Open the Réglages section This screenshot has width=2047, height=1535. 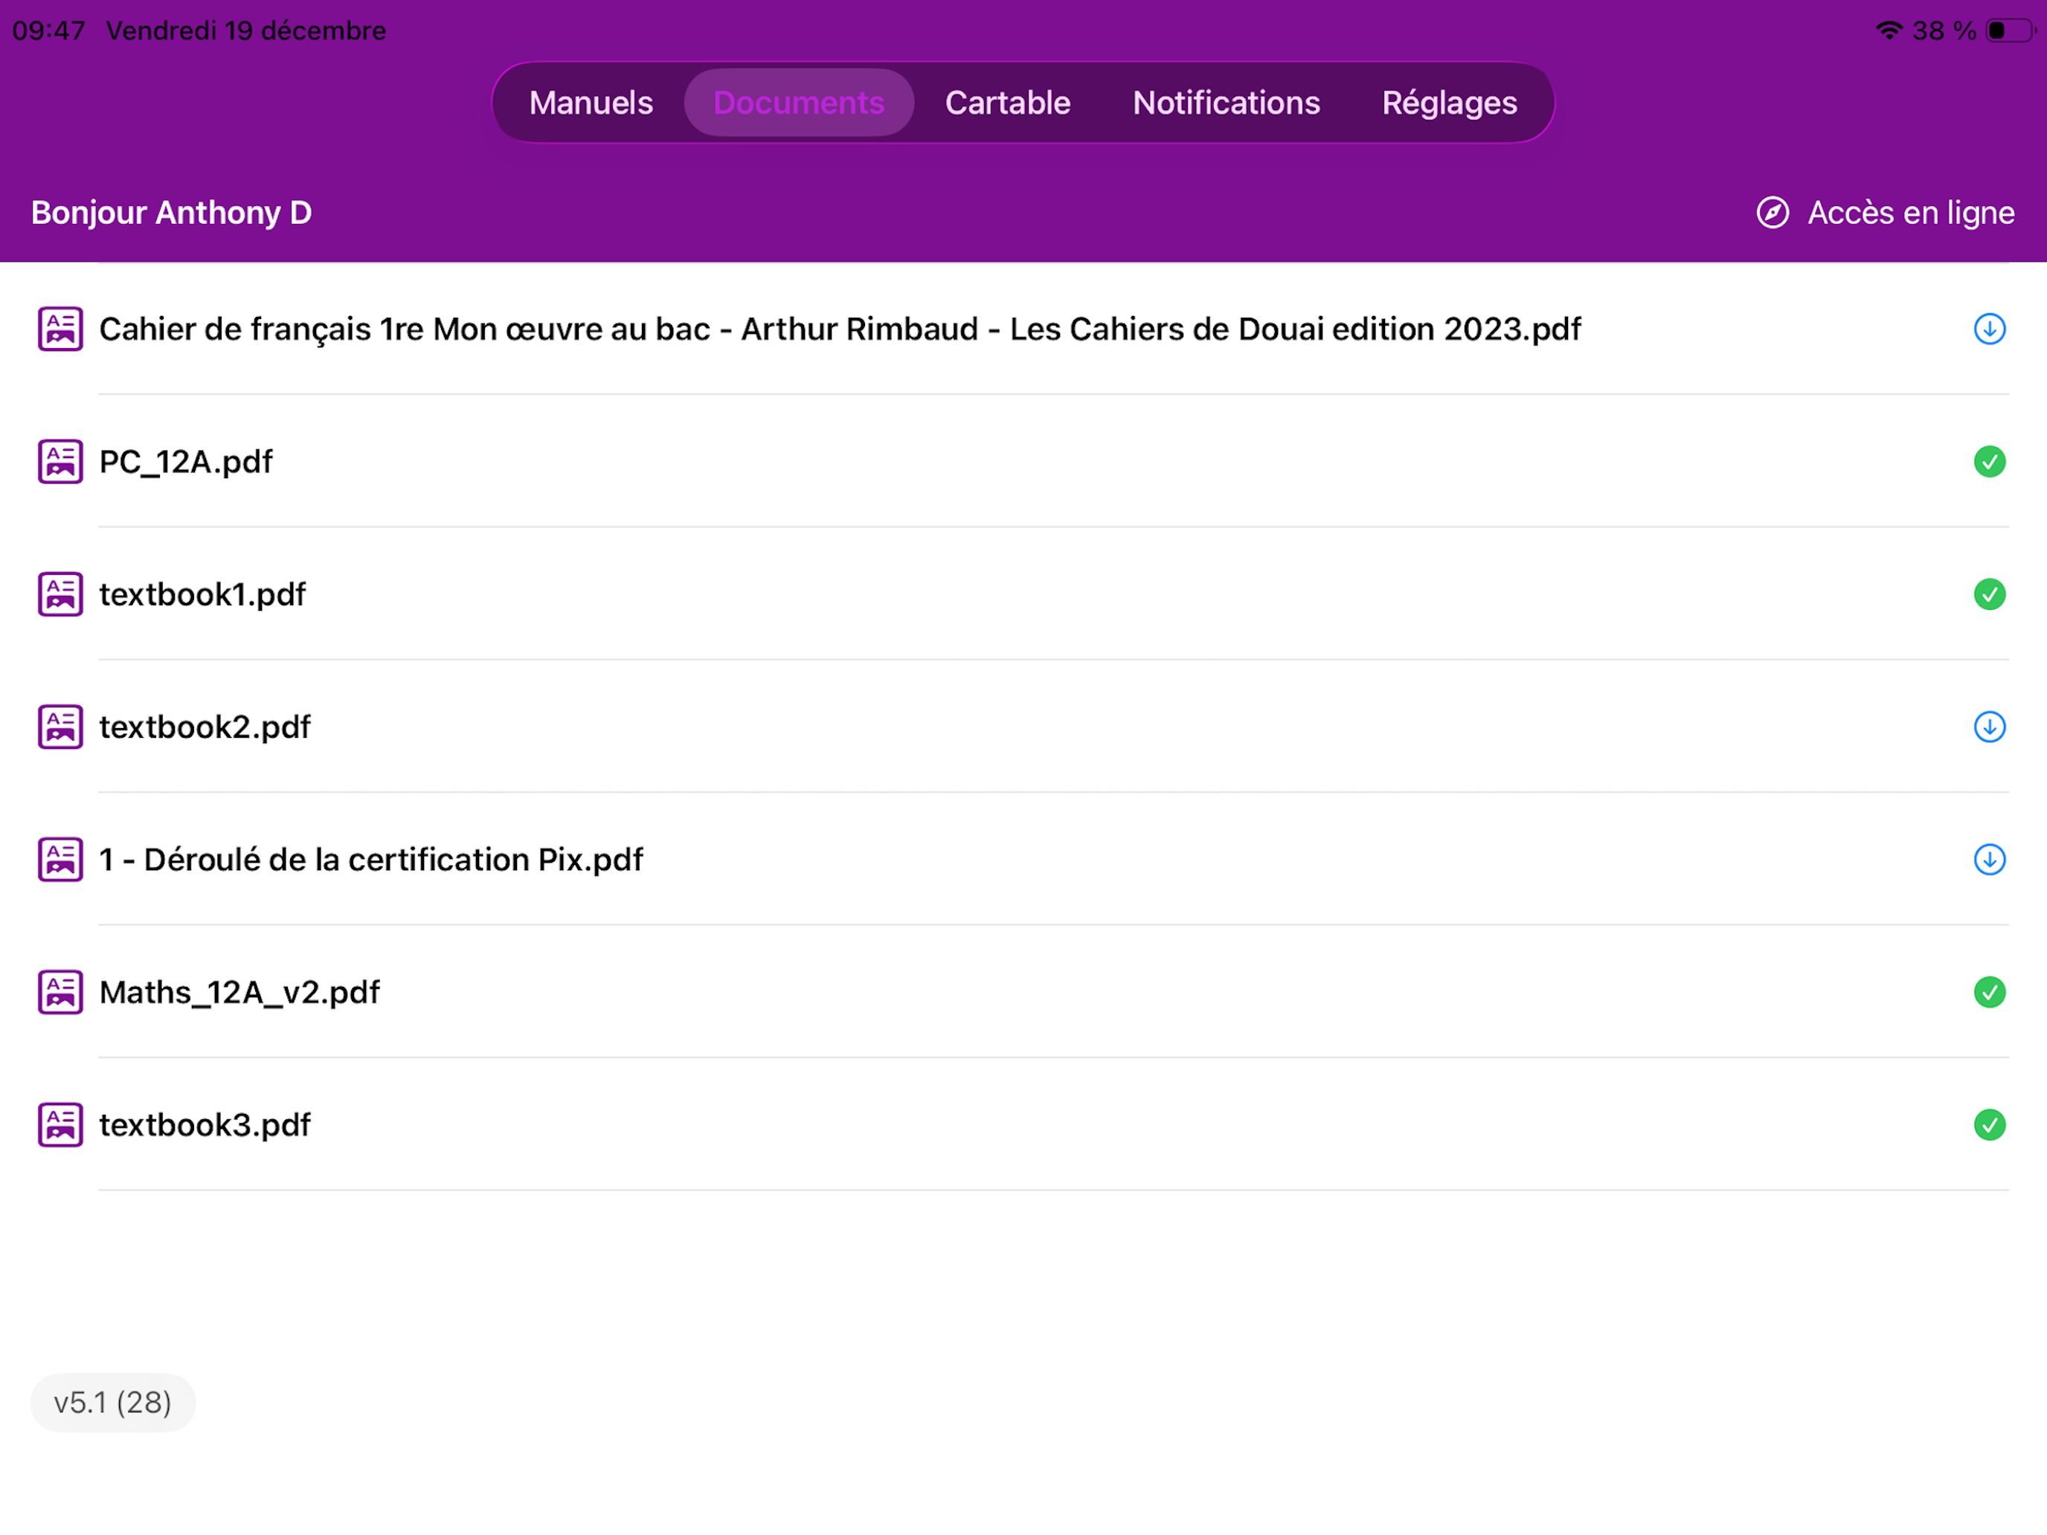[x=1448, y=103]
